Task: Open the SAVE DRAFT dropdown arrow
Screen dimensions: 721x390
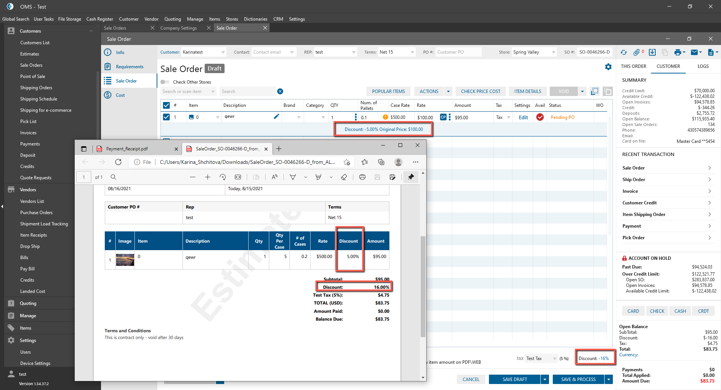Action: pyautogui.click(x=545, y=379)
